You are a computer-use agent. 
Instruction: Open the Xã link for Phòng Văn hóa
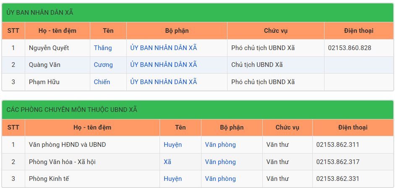[x=167, y=162]
